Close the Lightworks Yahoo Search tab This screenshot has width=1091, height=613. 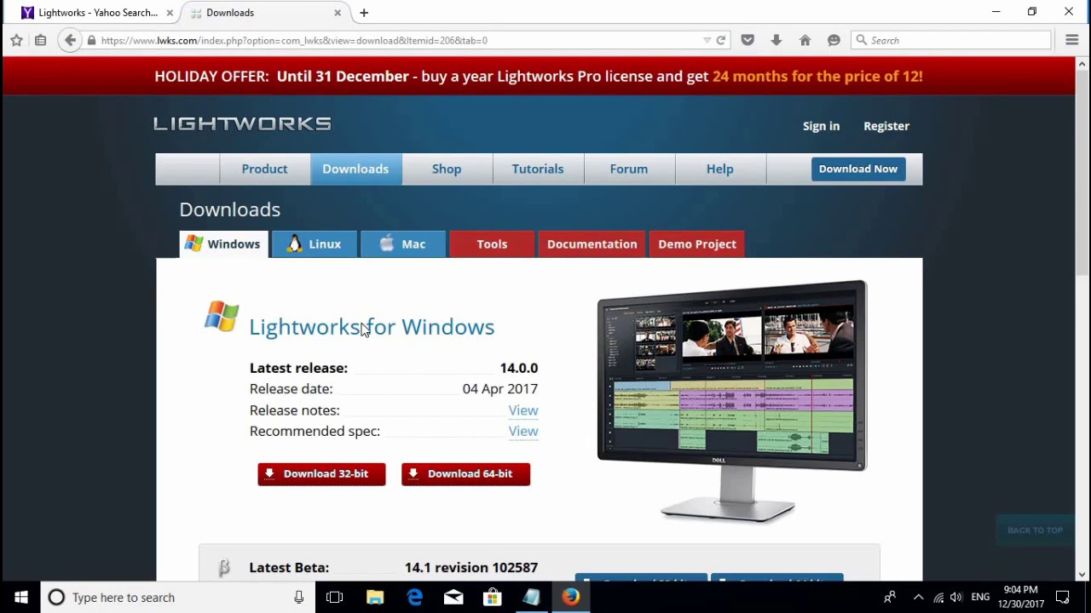[170, 13]
